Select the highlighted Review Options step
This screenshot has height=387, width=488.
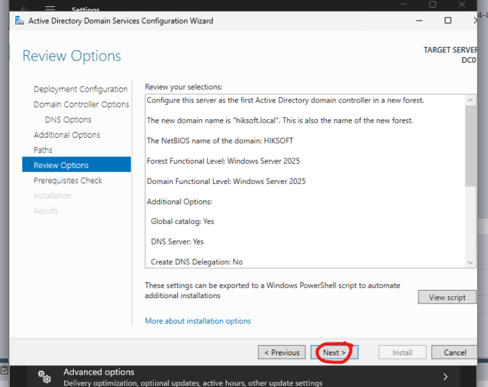[x=77, y=165]
